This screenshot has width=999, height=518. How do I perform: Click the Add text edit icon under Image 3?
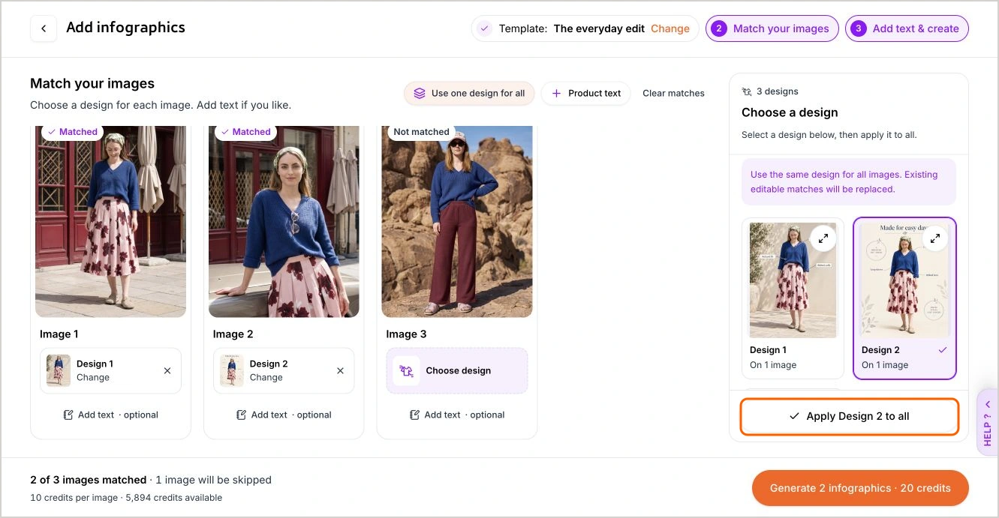coord(414,415)
